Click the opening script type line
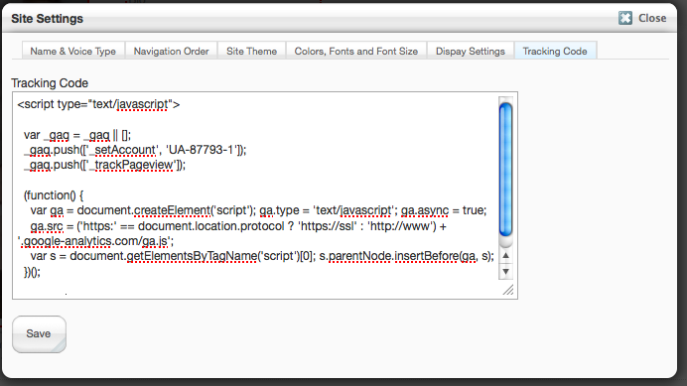This screenshot has height=386, width=687. (x=98, y=104)
